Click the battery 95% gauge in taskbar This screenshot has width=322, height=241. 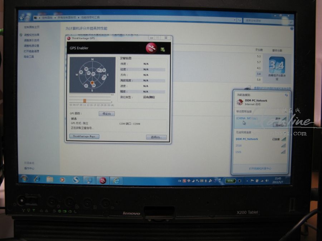point(230,181)
